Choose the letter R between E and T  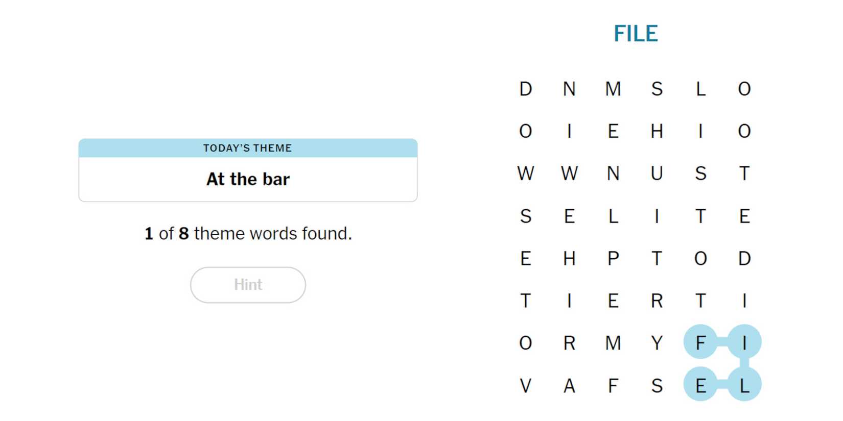[657, 301]
